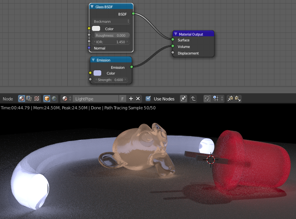Decrease Emission Strength with left arrow

coord(96,80)
